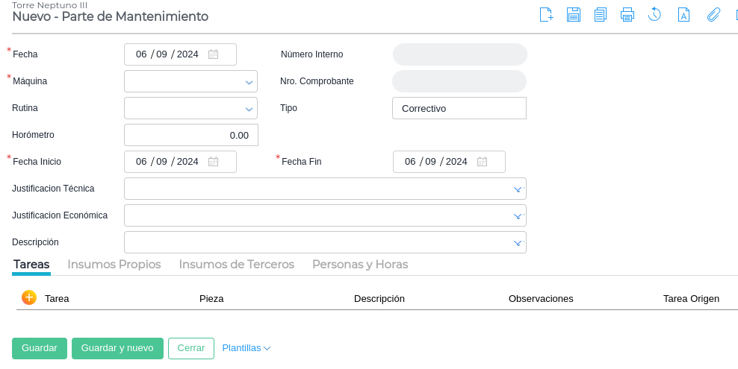The height and width of the screenshot is (369, 738).
Task: Open the Plantillas dropdown menu
Action: pos(246,348)
